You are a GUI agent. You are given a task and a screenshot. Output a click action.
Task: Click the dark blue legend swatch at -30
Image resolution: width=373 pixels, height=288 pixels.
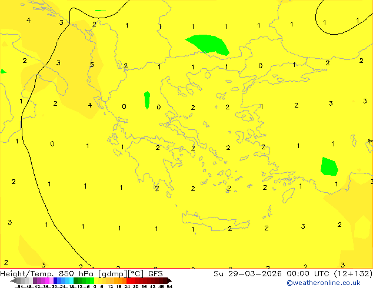(55, 280)
